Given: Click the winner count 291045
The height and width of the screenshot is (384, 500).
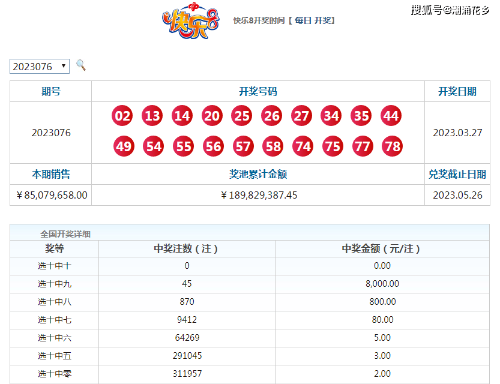Looking at the screenshot, I should [187, 356].
